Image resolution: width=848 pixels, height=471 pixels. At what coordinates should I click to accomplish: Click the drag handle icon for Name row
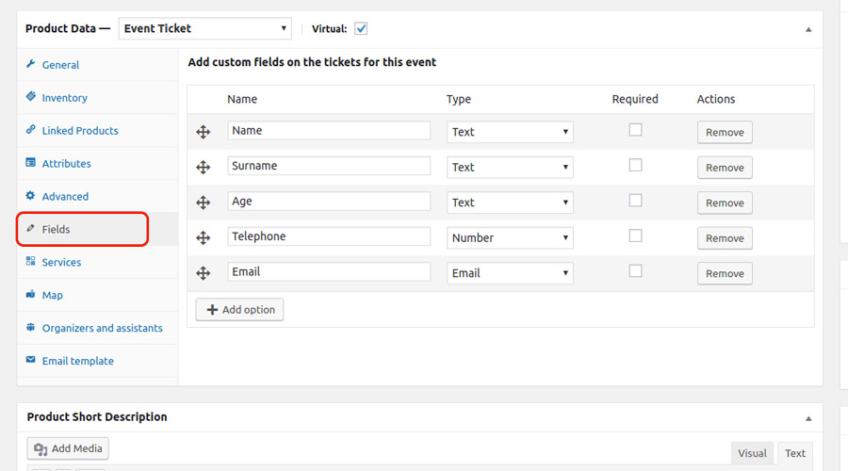203,133
